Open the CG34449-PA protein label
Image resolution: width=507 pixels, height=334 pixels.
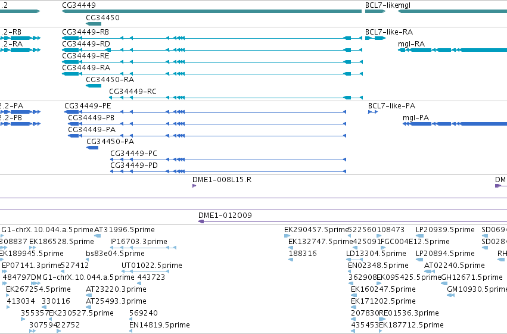click(92, 130)
